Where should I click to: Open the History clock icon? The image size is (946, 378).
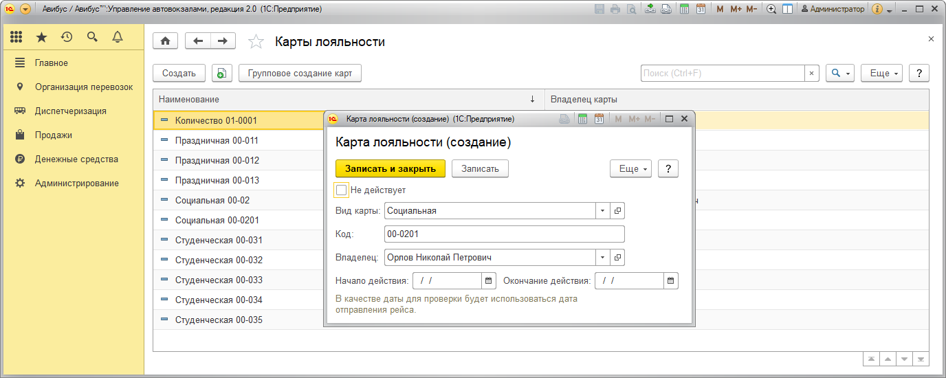tap(67, 37)
